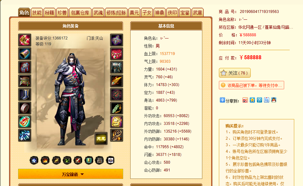Image resolution: width=303 pixels, height=186 pixels.
Task: Click the yellow 天龙 badge on character
Action: tap(101, 138)
